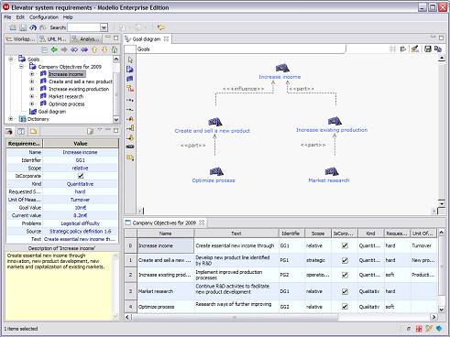Open the File menu
The image size is (450, 337).
(x=7, y=17)
